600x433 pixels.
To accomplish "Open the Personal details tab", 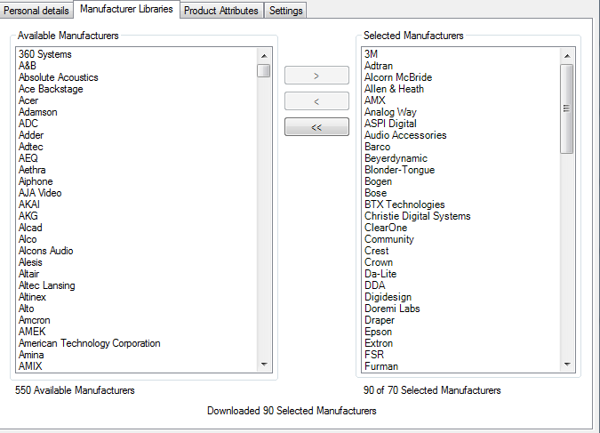I will tap(37, 10).
